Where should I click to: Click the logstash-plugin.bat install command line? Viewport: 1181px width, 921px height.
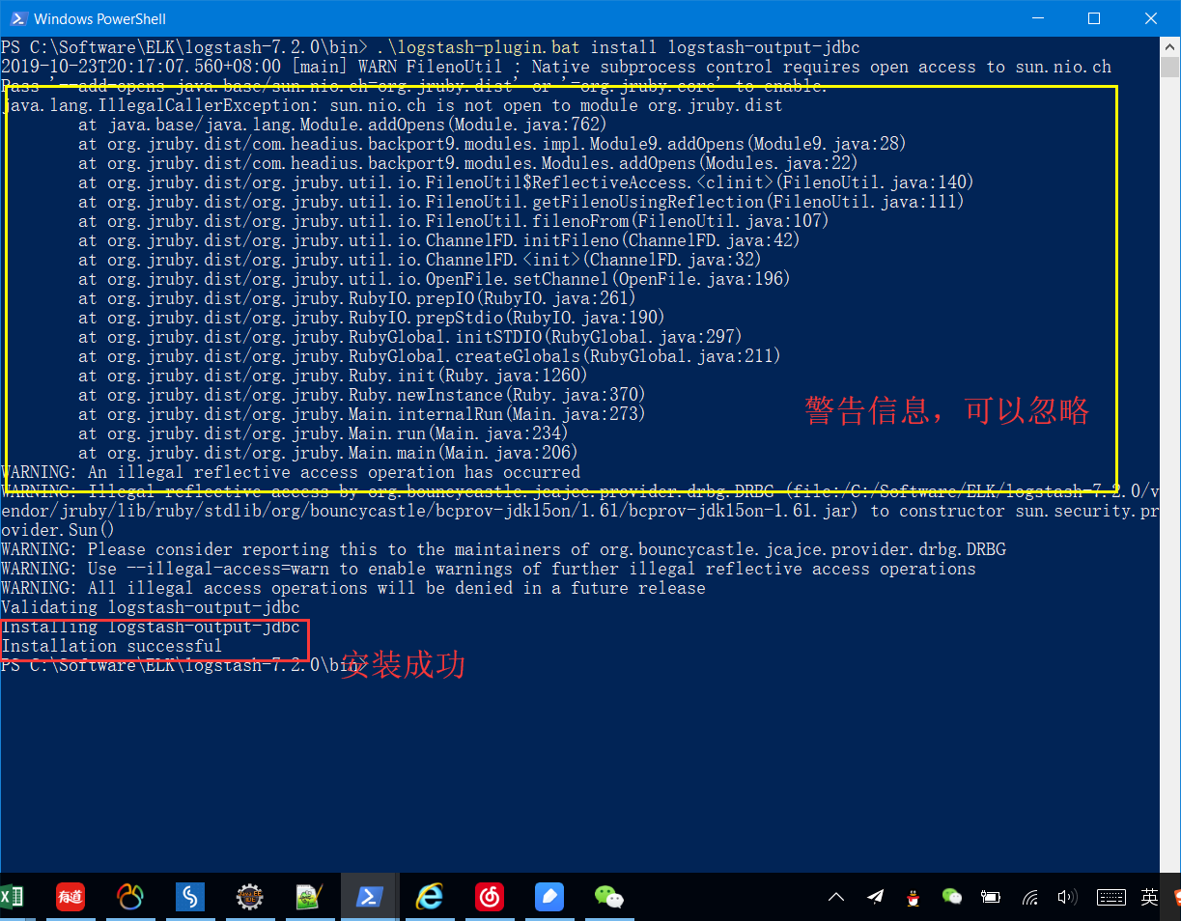pos(430,47)
